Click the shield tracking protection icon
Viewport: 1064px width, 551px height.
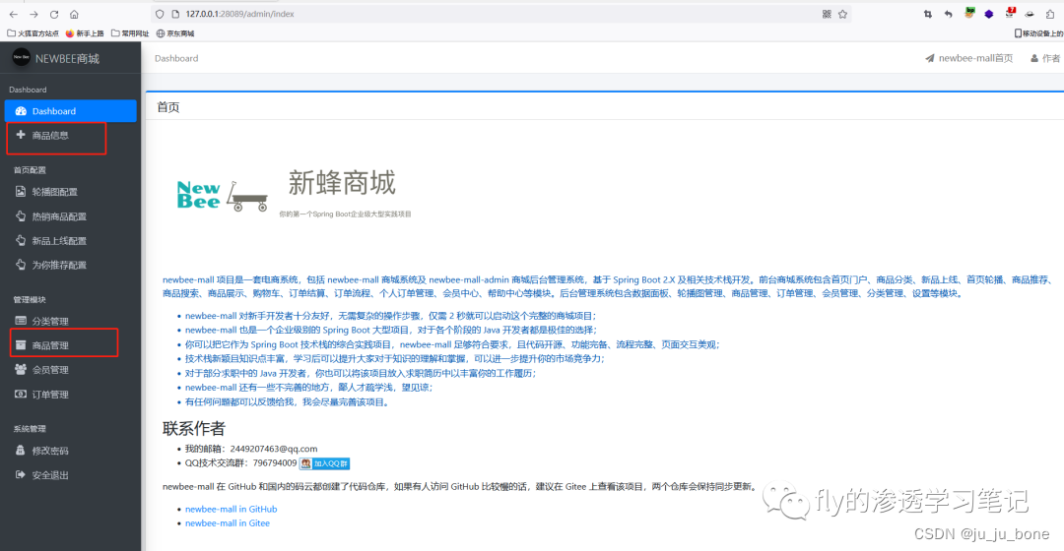(x=160, y=14)
